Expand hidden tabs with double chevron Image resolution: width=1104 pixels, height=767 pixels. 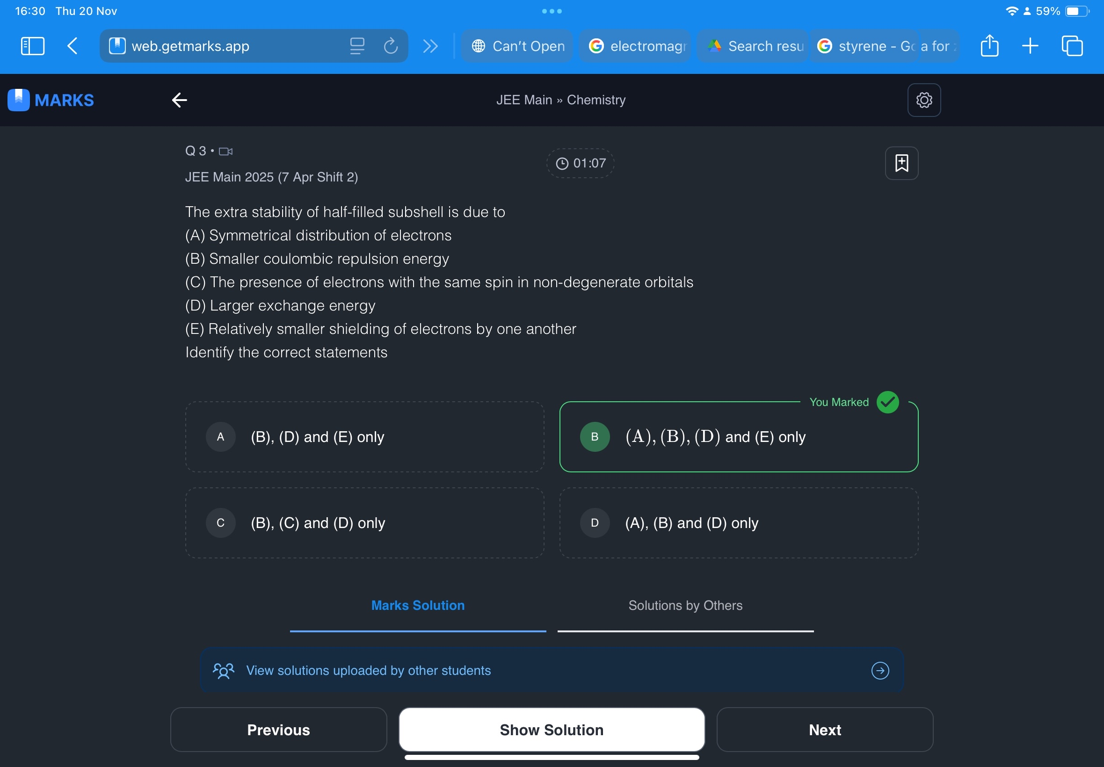point(430,46)
